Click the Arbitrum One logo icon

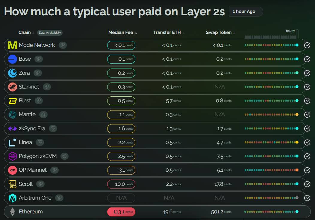click(13, 198)
